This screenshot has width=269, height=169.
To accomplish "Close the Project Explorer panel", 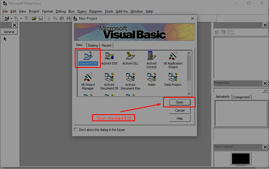I will (265, 25).
